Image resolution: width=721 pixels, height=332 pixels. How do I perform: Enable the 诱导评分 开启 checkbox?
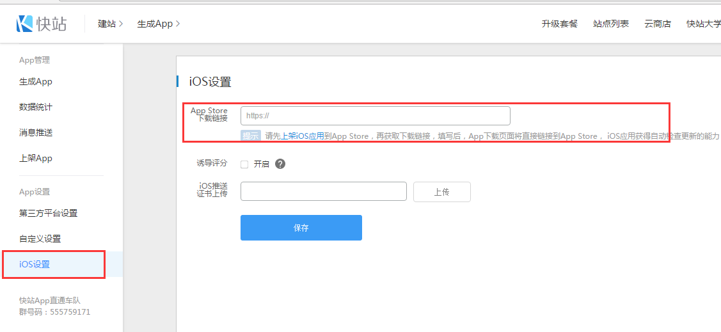[x=244, y=164]
